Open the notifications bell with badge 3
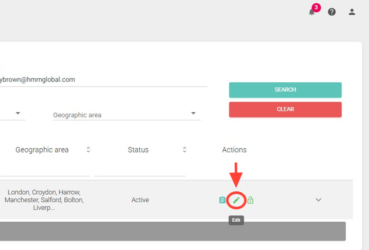The width and height of the screenshot is (369, 250). tap(312, 12)
